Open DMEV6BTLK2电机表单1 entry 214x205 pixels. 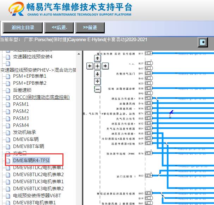[38, 168]
